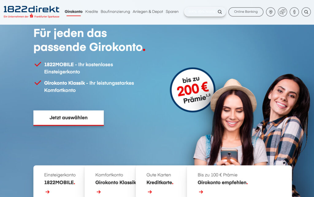Click the red arrow under Kreditkarte
The height and width of the screenshot is (197, 314).
[x=150, y=192]
